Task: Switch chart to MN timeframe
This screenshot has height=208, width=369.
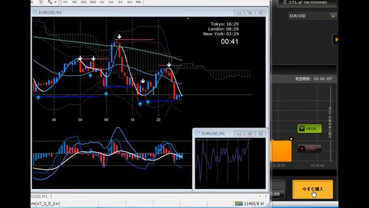Action: pyautogui.click(x=138, y=2)
